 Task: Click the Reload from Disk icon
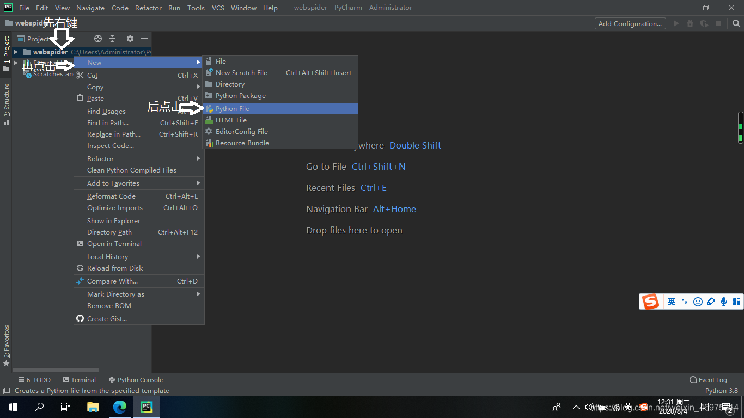[80, 268]
